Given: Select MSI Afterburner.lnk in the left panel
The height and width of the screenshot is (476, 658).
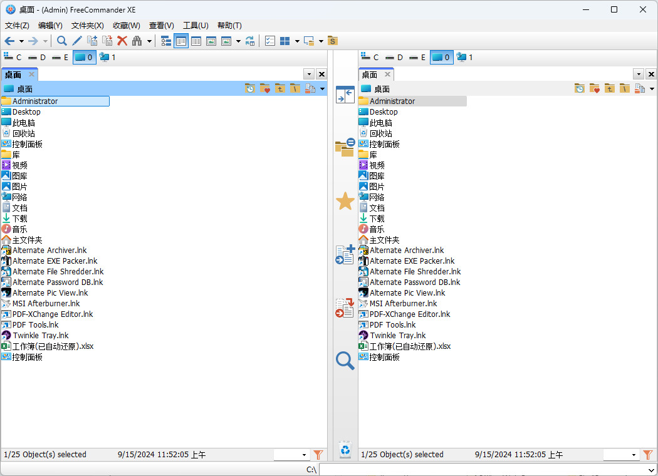Looking at the screenshot, I should point(46,304).
